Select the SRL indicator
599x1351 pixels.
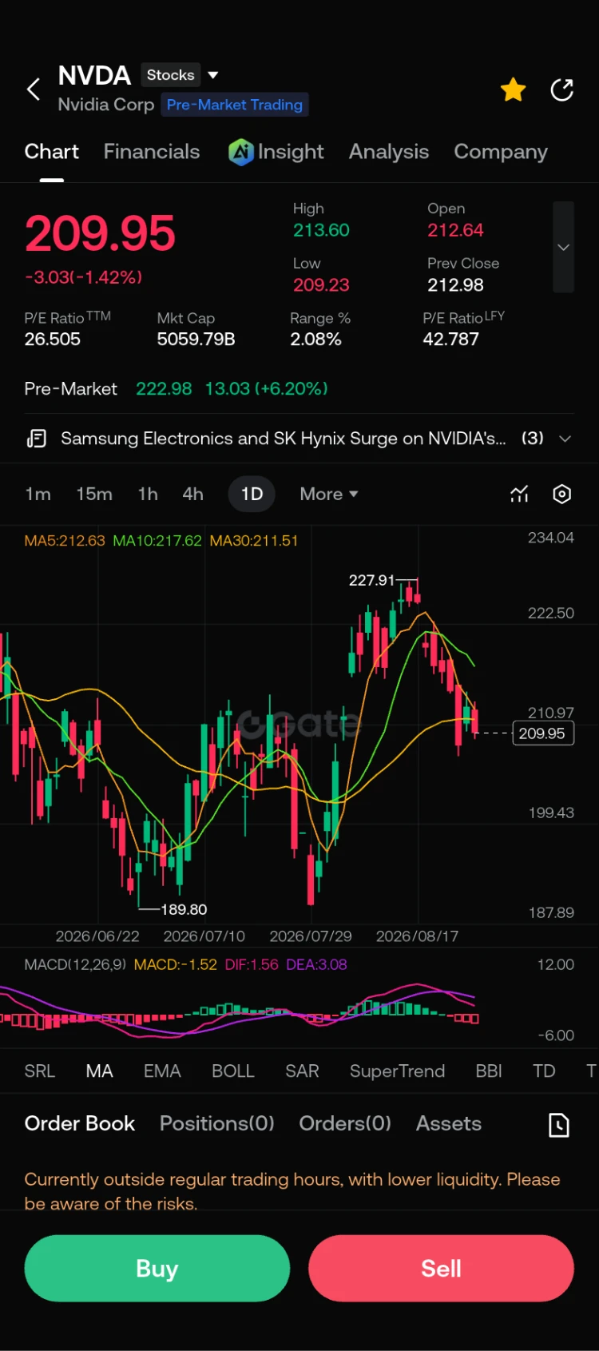[40, 1071]
